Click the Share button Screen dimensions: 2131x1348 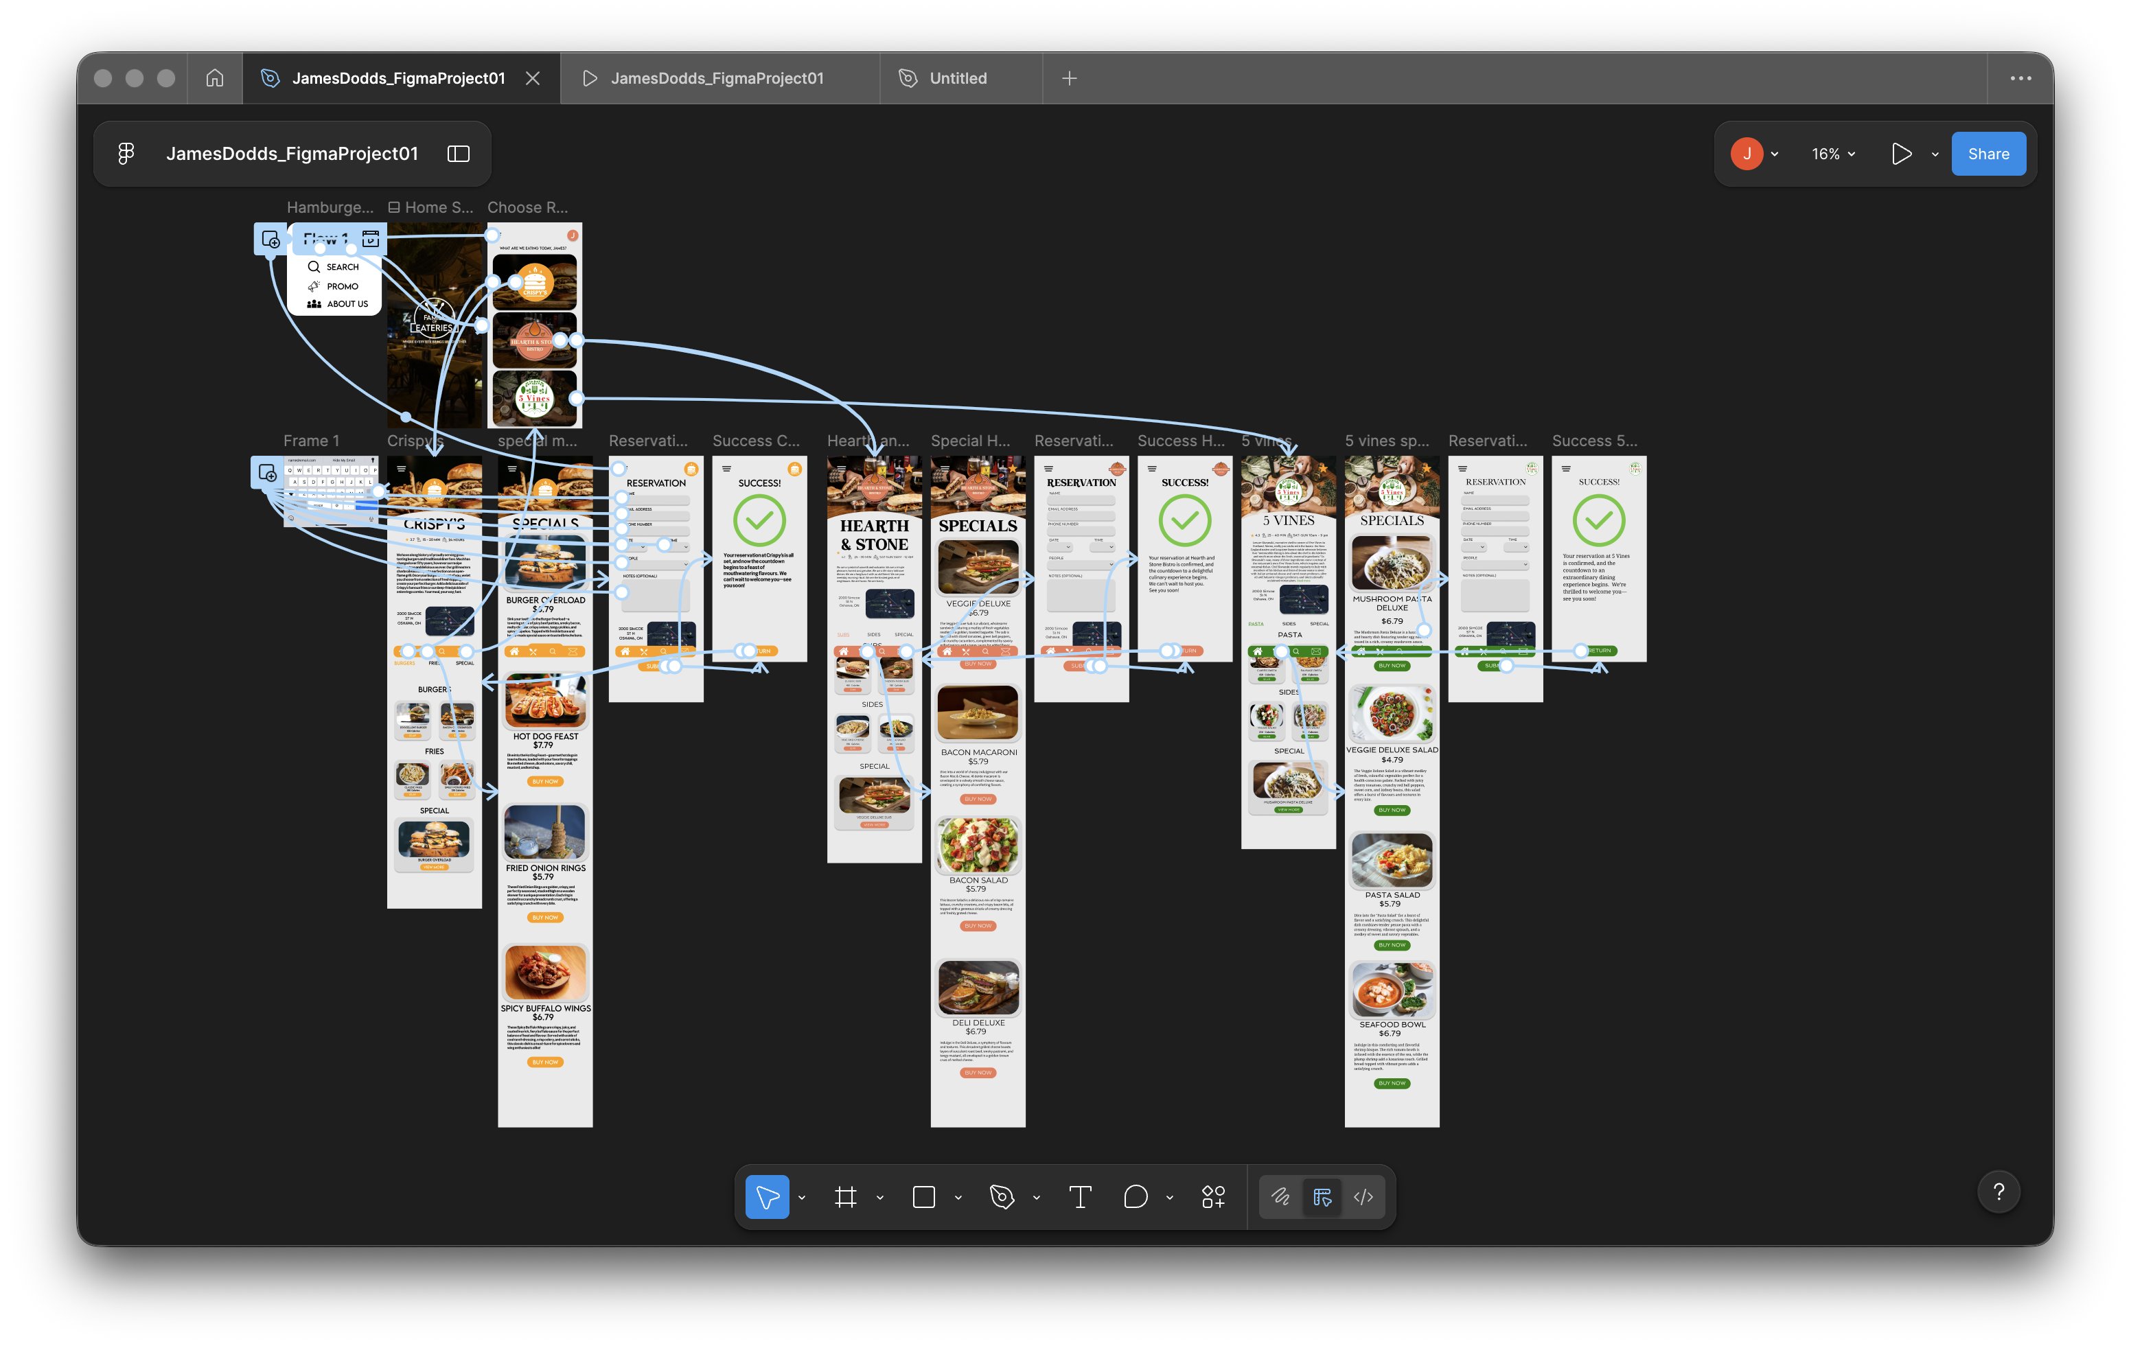[1988, 153]
